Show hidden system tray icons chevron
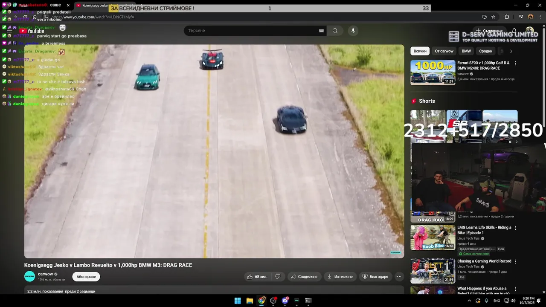546x307 pixels. tap(469, 301)
